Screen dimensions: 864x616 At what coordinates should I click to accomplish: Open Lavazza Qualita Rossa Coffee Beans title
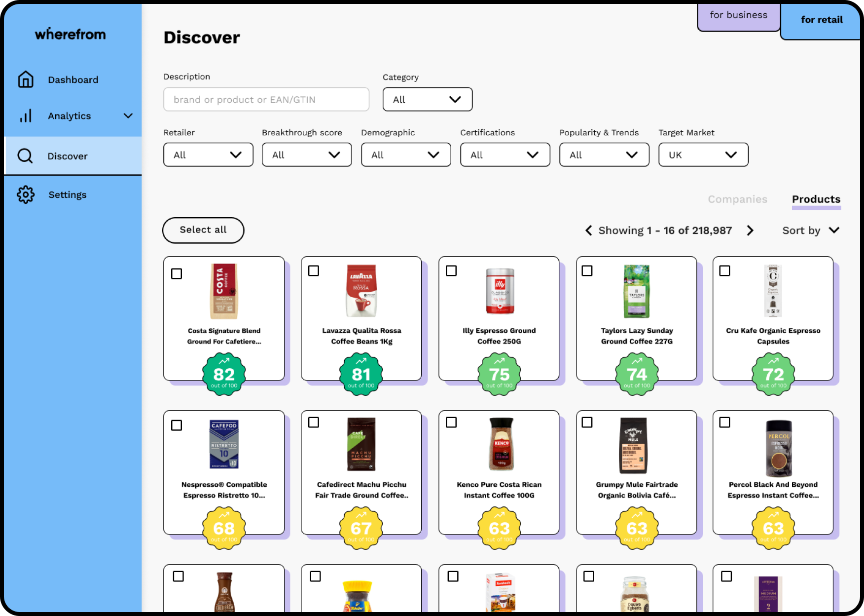pos(361,336)
